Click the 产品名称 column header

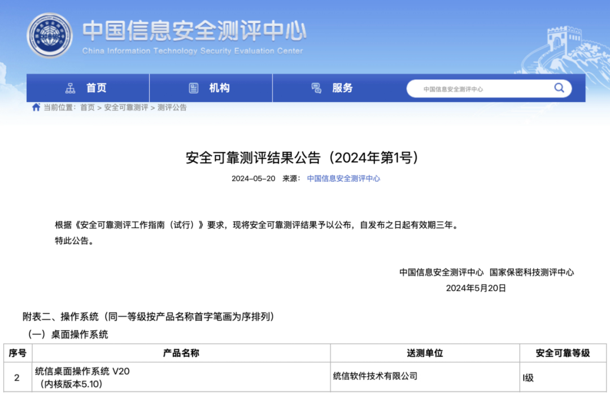point(181,353)
